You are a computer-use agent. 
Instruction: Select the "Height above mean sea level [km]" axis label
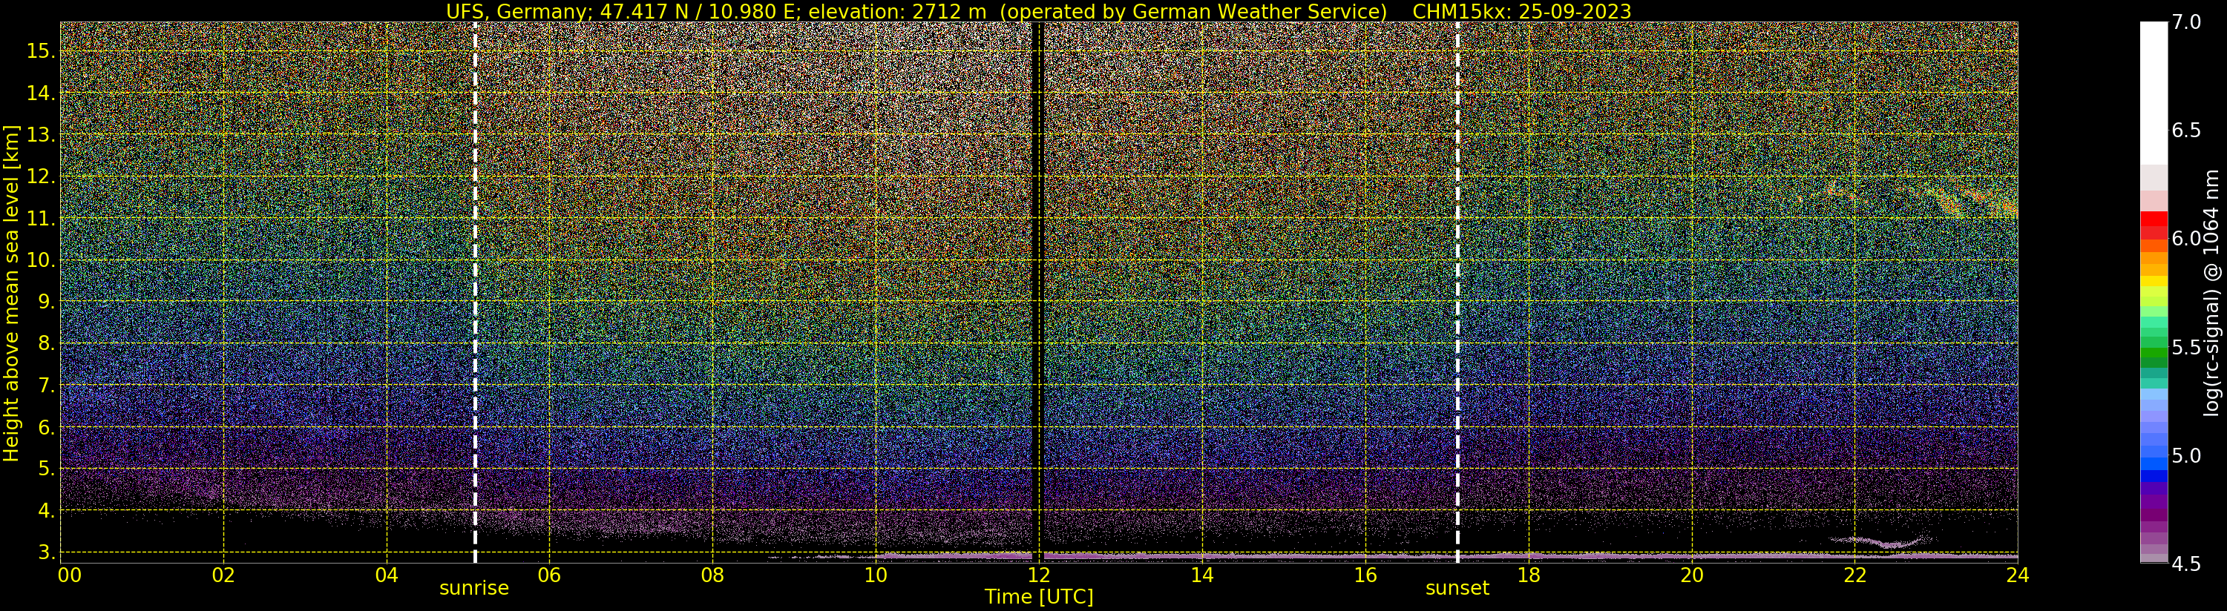(x=11, y=292)
